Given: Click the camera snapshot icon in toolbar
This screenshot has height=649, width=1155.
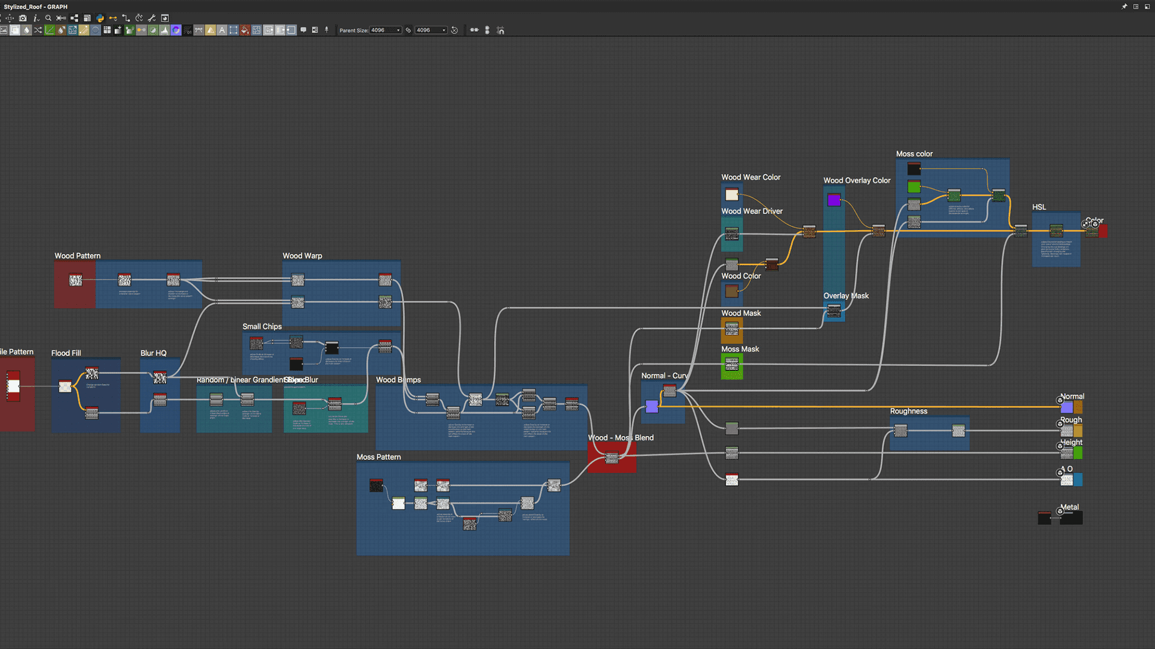Looking at the screenshot, I should tap(23, 18).
